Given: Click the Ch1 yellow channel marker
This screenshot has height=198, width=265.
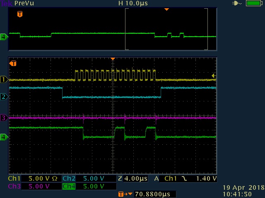Looking at the screenshot, I should (4, 79).
